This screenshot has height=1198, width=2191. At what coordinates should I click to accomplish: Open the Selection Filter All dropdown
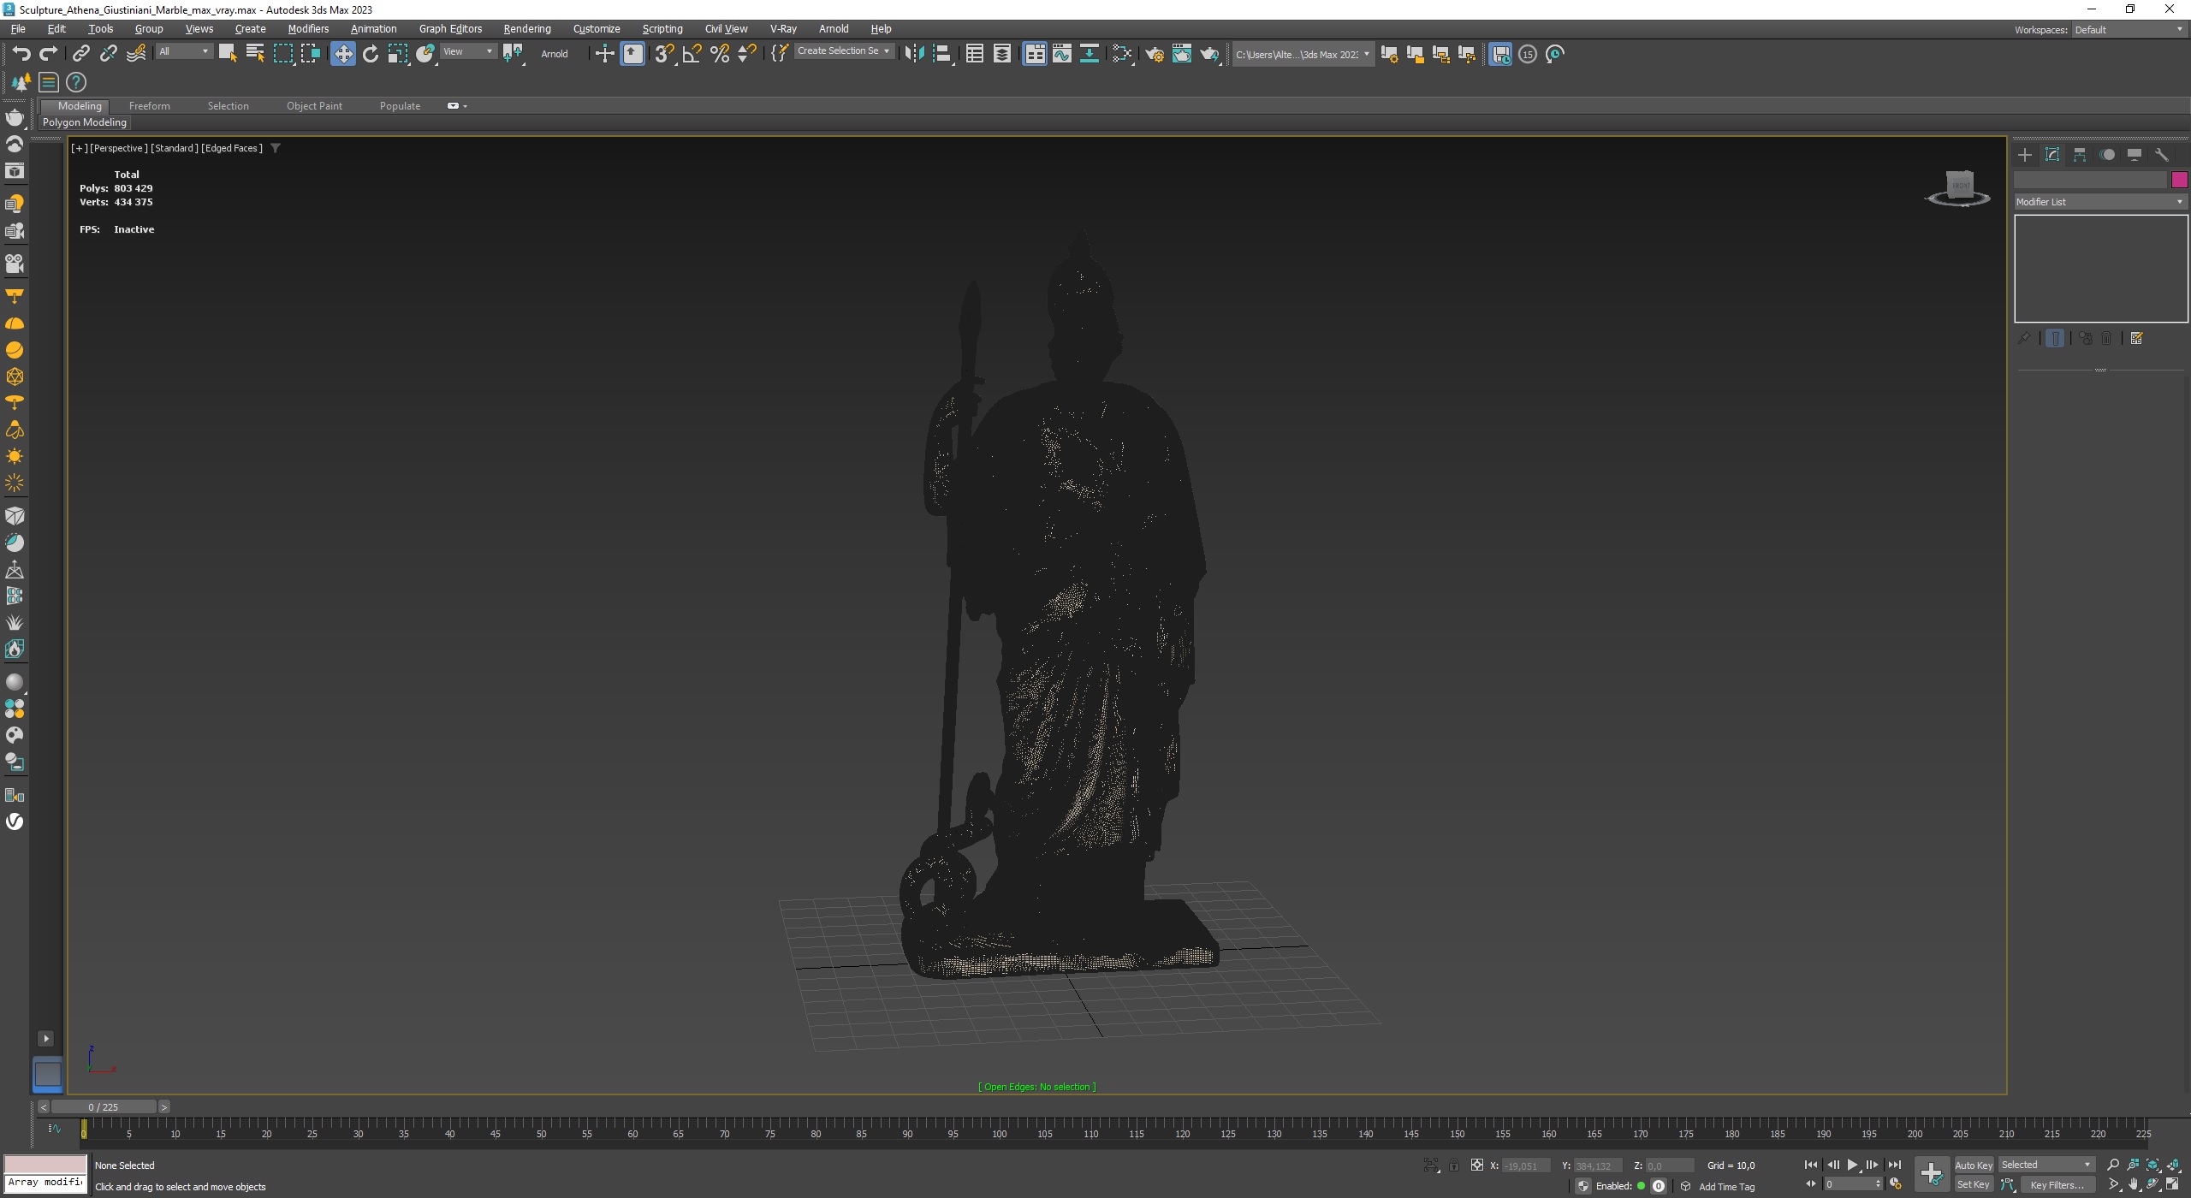point(183,51)
